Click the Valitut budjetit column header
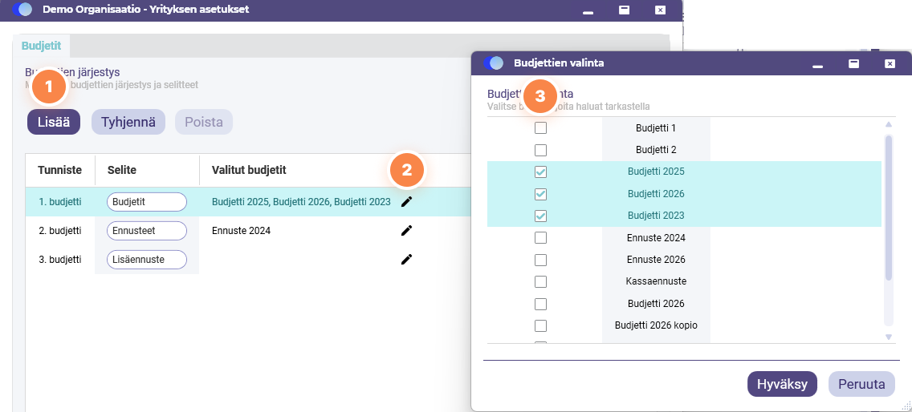This screenshot has width=912, height=412. tap(249, 170)
